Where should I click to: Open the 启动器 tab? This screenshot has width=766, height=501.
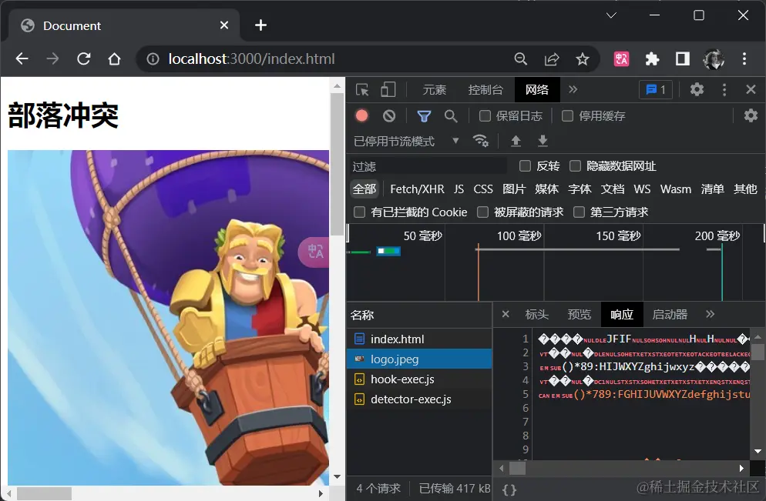(670, 315)
